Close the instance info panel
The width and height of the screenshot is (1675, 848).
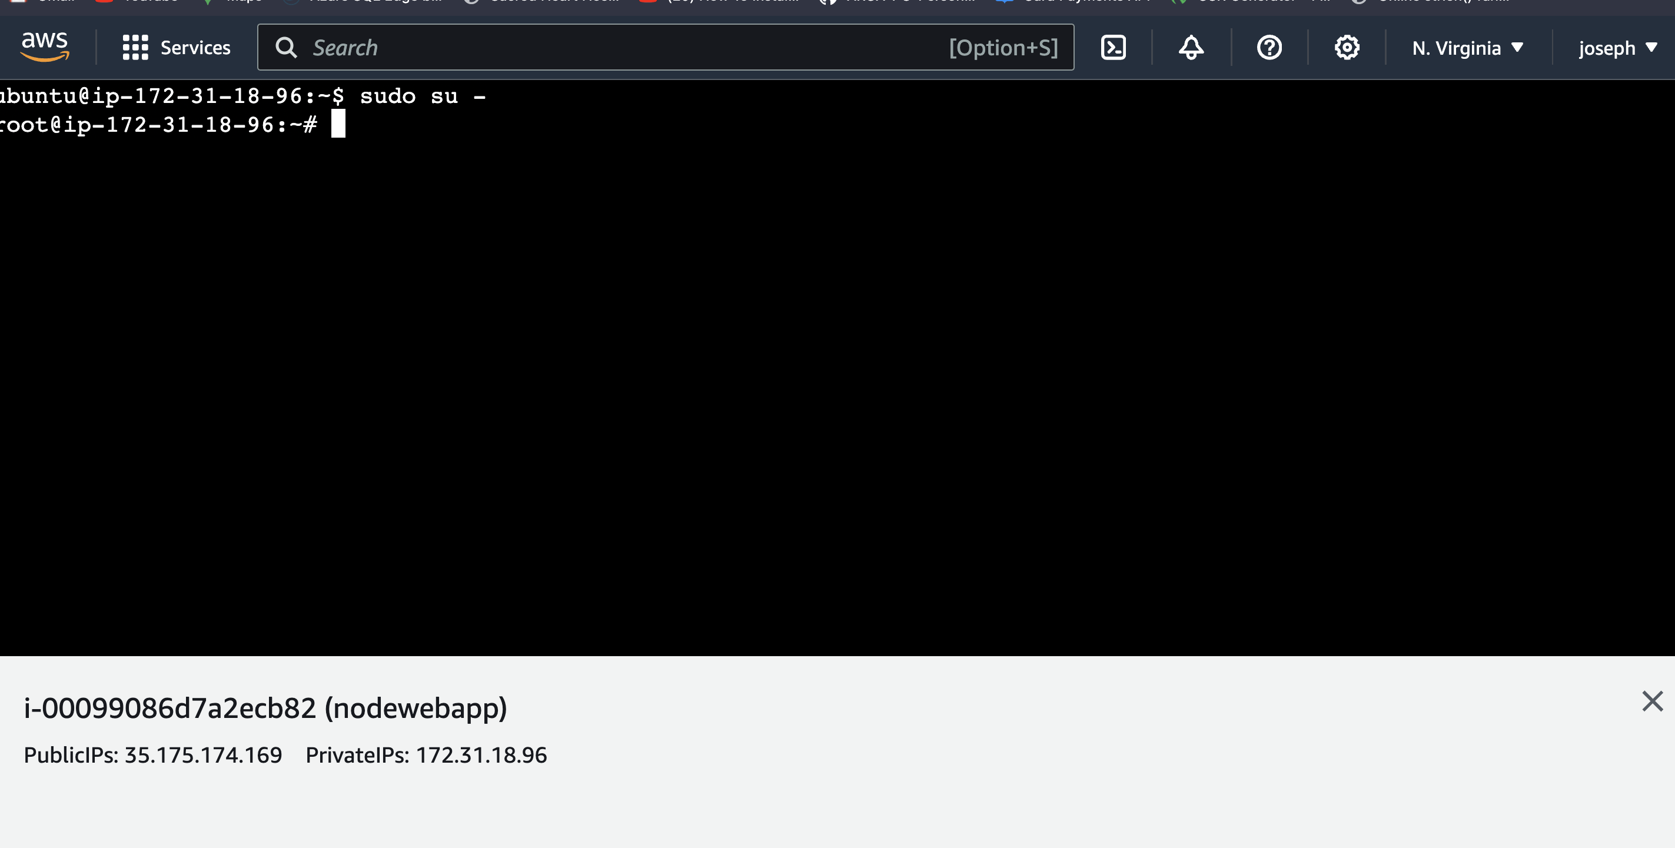coord(1651,701)
